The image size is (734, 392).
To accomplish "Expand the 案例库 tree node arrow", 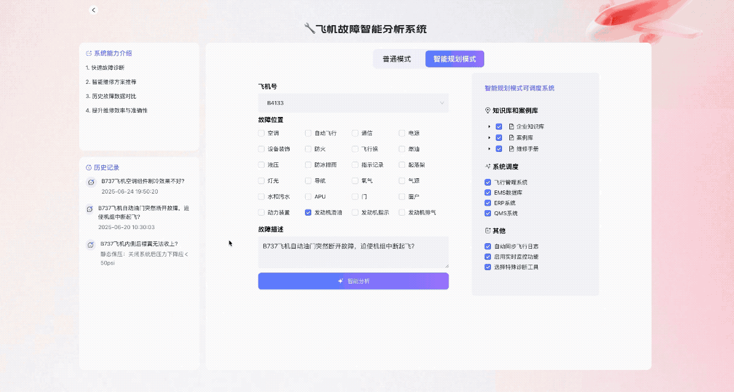I will [x=489, y=138].
